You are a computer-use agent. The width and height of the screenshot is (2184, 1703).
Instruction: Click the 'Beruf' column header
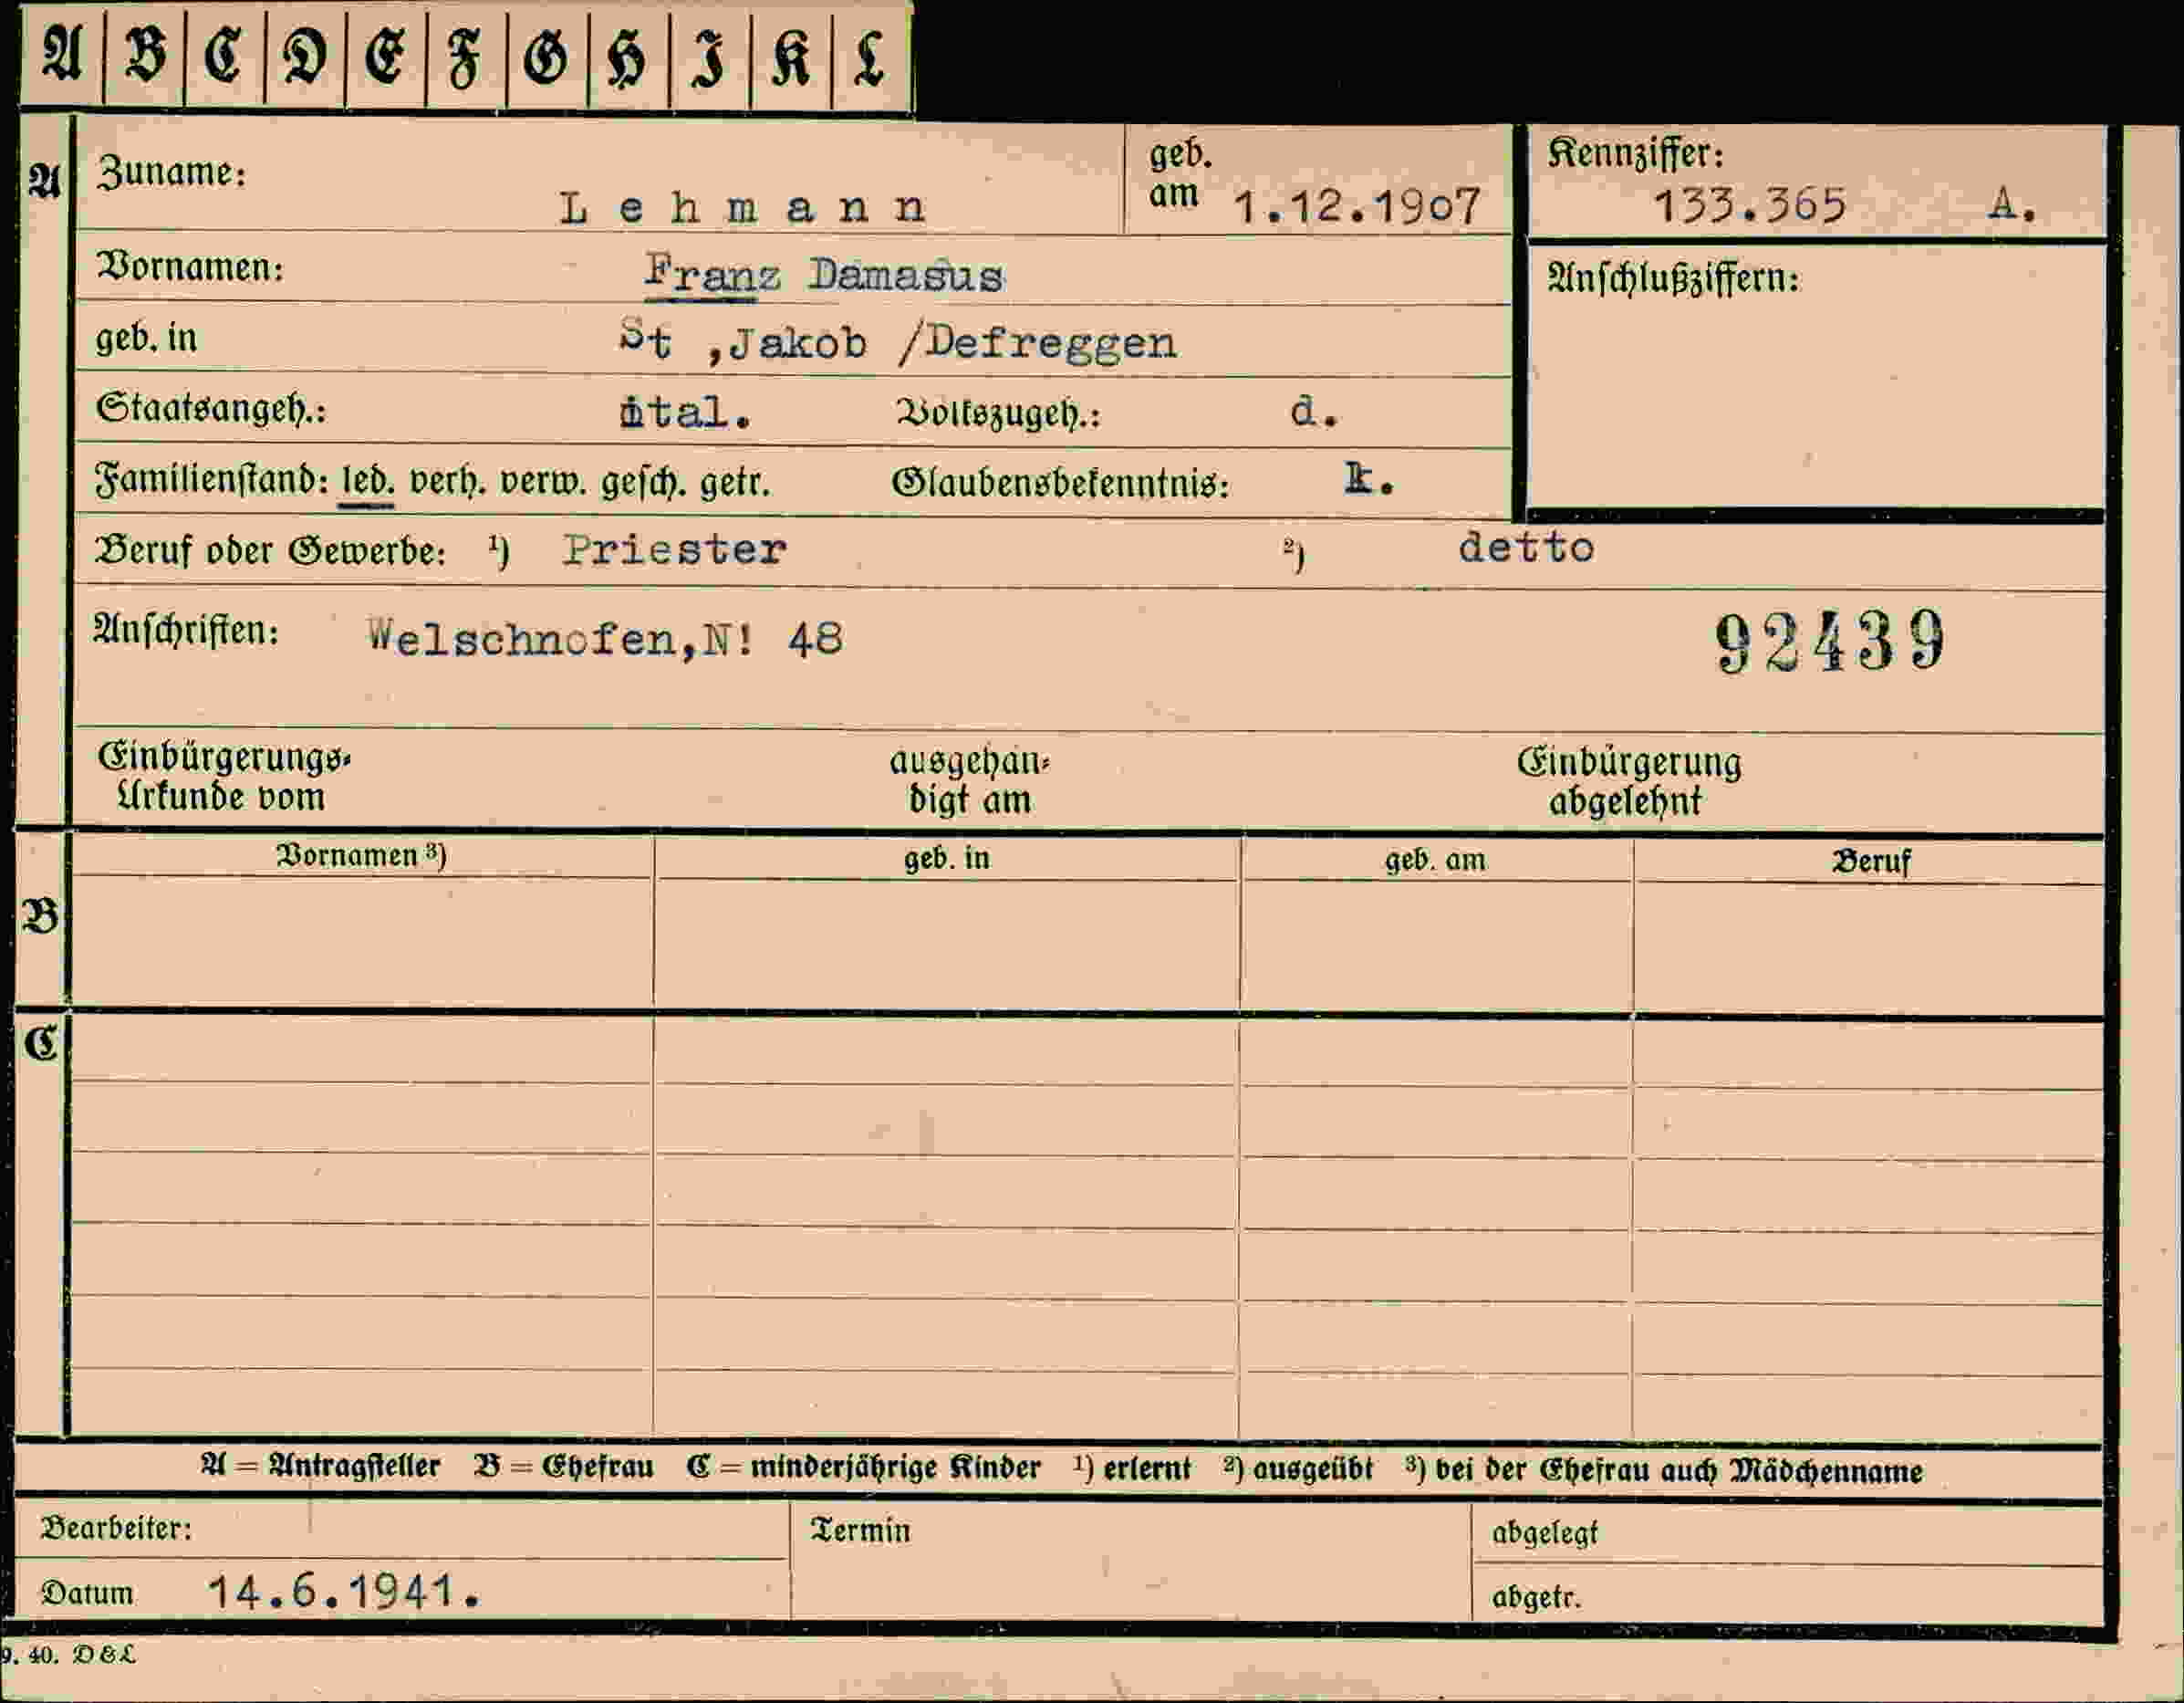point(1871,862)
